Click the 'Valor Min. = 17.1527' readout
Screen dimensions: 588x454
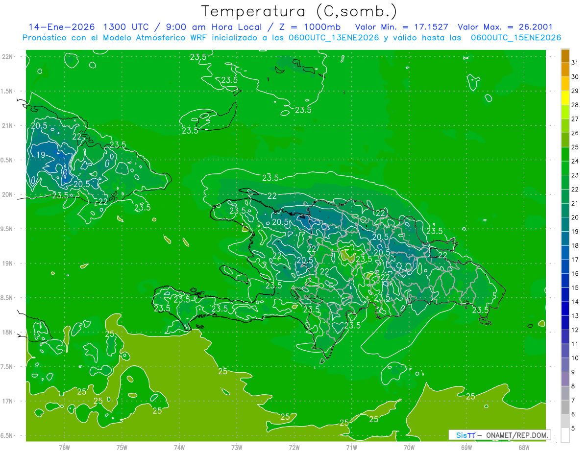point(401,27)
